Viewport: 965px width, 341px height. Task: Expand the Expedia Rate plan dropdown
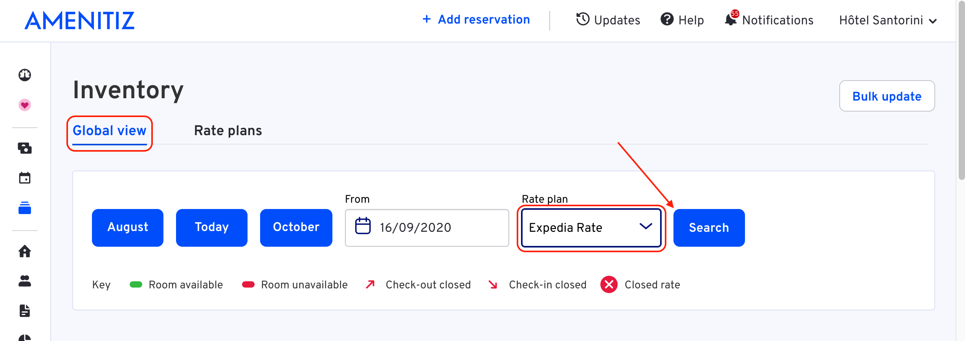pyautogui.click(x=591, y=228)
